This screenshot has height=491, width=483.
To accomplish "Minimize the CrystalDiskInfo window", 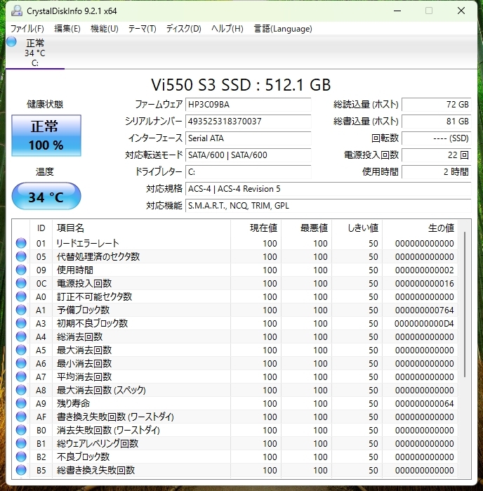I will 397,11.
